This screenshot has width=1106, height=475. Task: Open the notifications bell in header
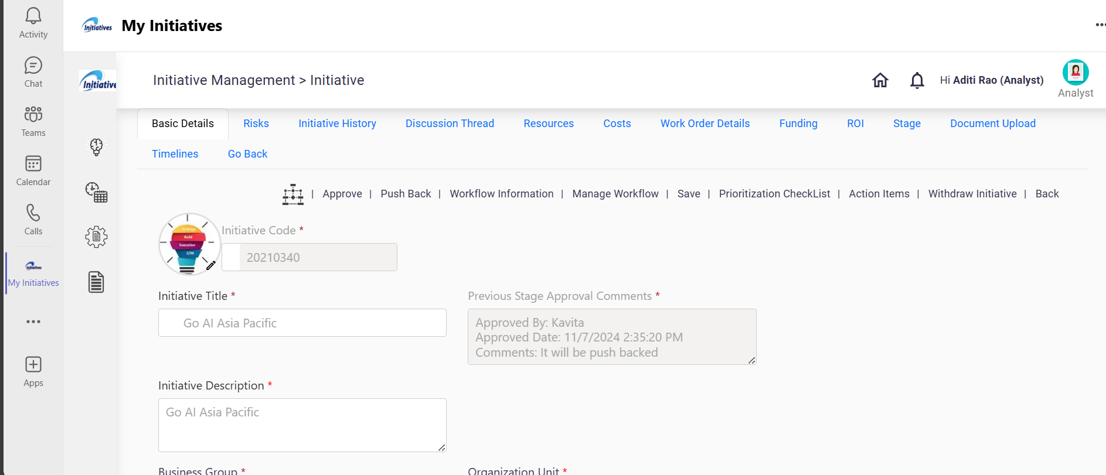pos(917,80)
